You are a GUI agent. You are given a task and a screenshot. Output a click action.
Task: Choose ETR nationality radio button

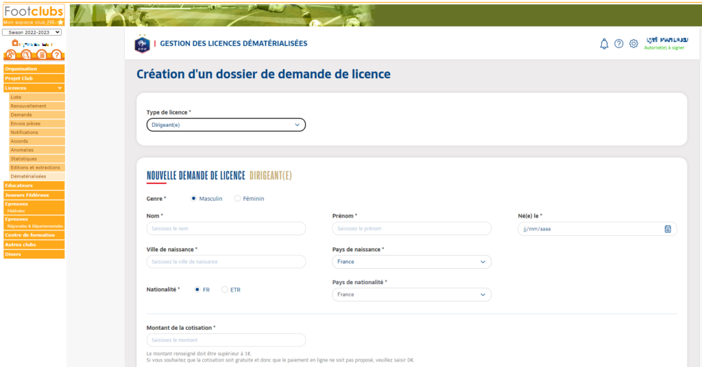click(225, 289)
